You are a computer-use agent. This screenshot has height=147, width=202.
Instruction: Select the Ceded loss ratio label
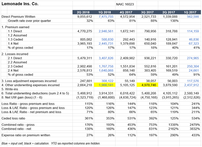pyautogui.click(x=13, y=118)
